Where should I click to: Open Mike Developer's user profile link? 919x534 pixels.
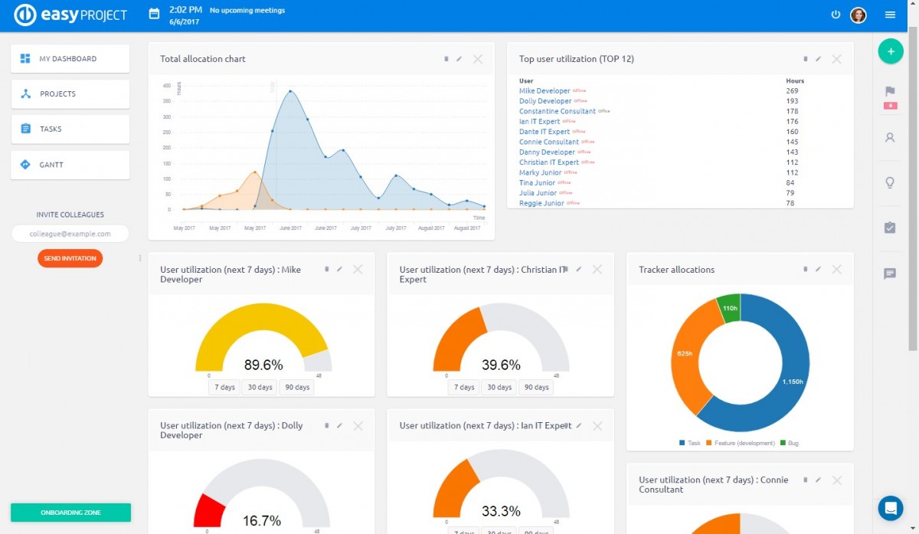pyautogui.click(x=544, y=90)
